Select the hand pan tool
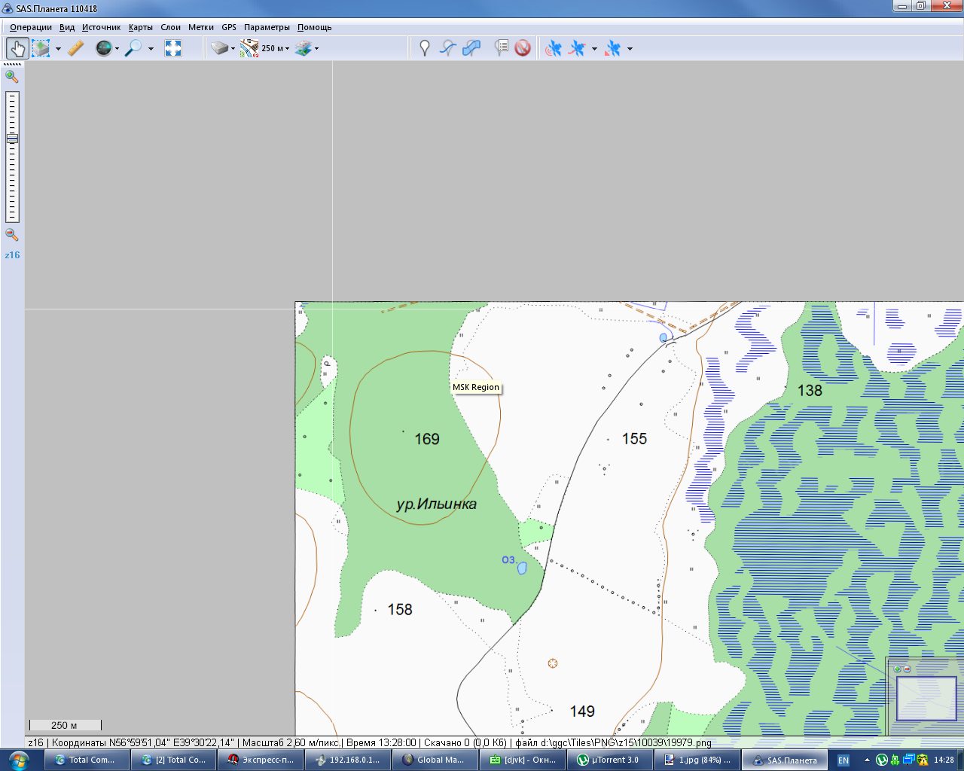The image size is (964, 771). (17, 49)
